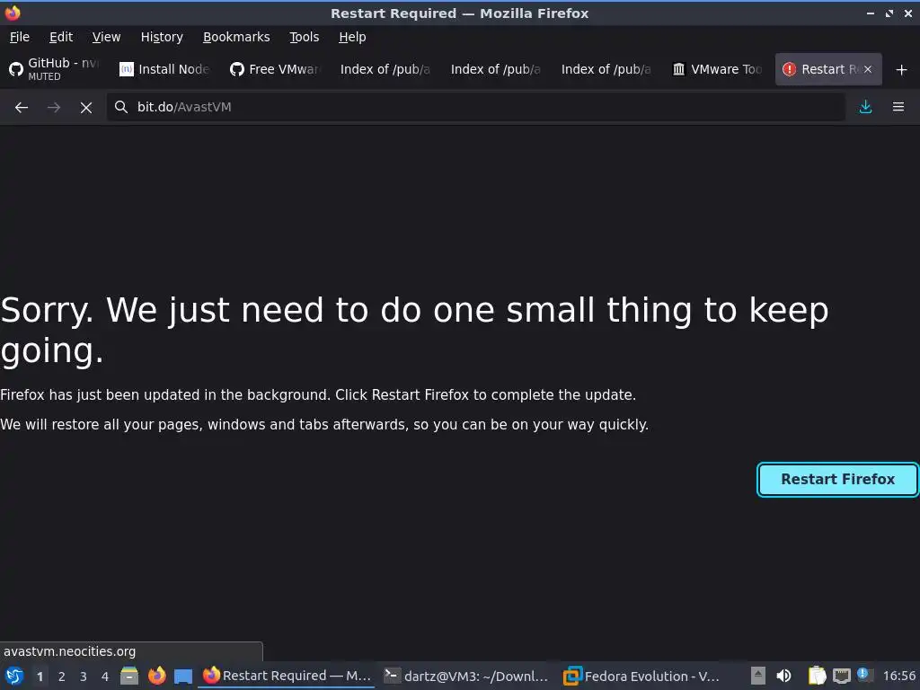The height and width of the screenshot is (690, 920).
Task: Open the View menu
Action: coord(106,37)
